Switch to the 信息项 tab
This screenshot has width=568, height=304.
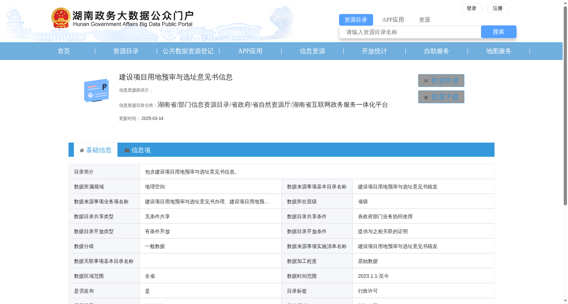click(137, 150)
